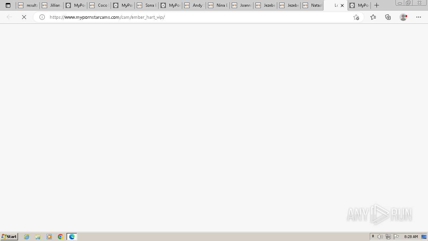Switch to the 'Sona' tab
The height and width of the screenshot is (241, 428).
[146, 5]
